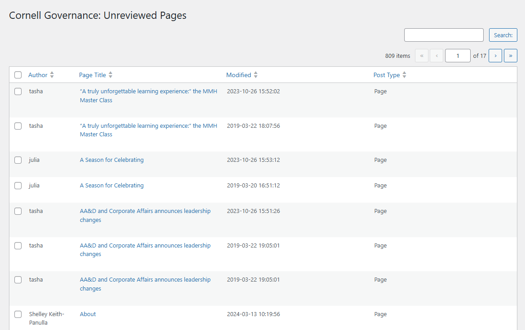Click author name Shelley Keith-Panulla
Viewport: 525px width, 330px height.
pos(47,318)
